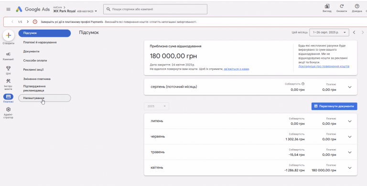Screen dimensions: 367x186
Task: Click Переглянути документи button
Action: pos(334,106)
